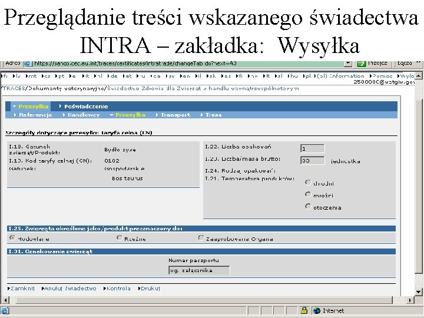This screenshot has width=424, height=318.
Task: Click the Numer paszportu input field
Action: [199, 270]
